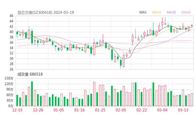The height and width of the screenshot is (116, 196).
Task: Hide the MA20 line via legend
Action: (x=171, y=12)
